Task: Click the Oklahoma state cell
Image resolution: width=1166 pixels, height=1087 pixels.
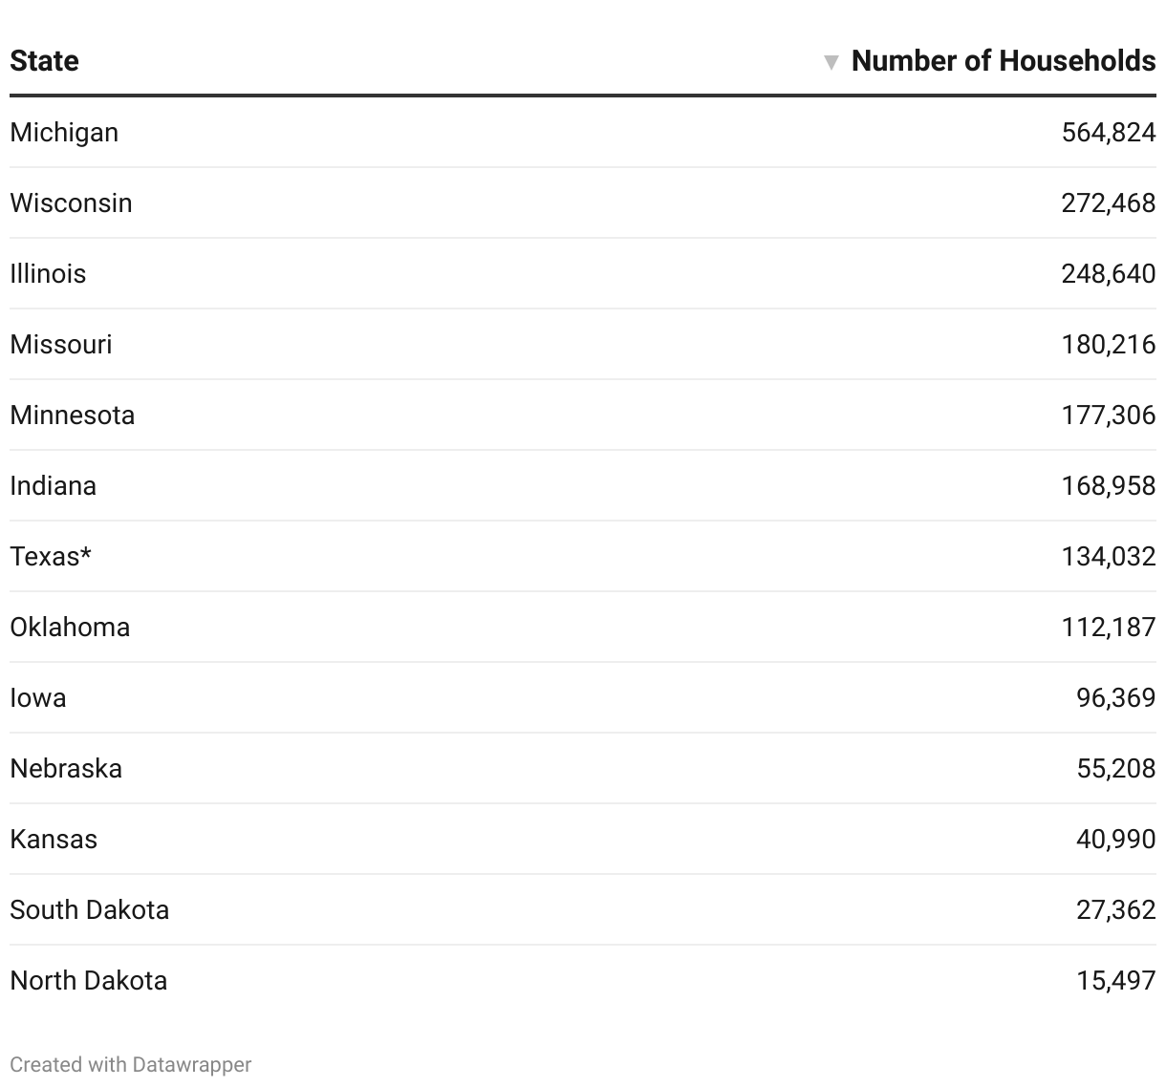Action: tap(70, 627)
